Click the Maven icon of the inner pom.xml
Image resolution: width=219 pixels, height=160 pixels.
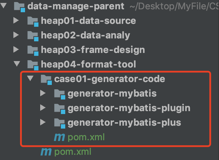[59, 137]
